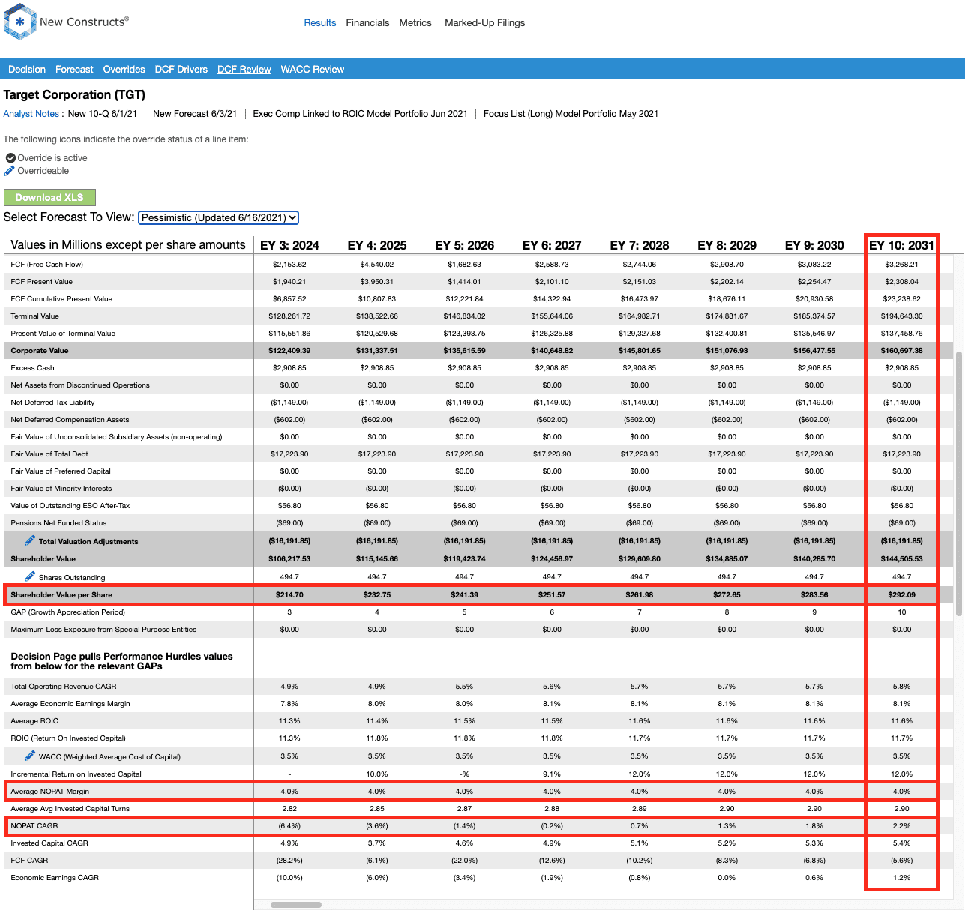The image size is (965, 910).
Task: Switch to the DCF Drivers tab
Action: click(x=181, y=69)
